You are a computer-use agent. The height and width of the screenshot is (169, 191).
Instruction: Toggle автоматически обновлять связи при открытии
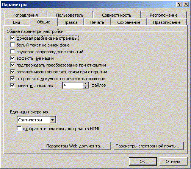[x=13, y=72]
